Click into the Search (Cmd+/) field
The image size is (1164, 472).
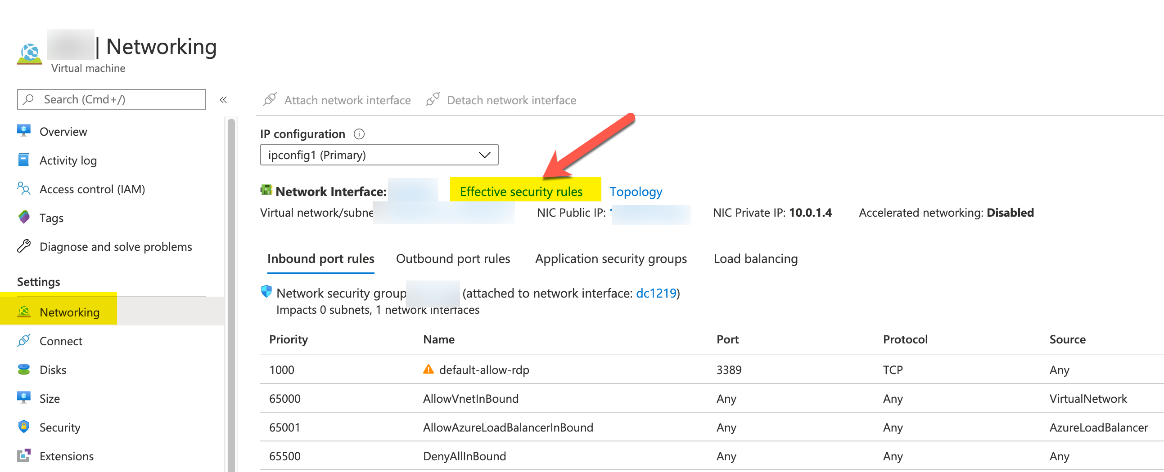point(112,99)
